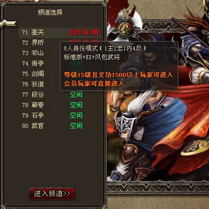Viewport: 209px width, 209px height.
Task: Click the red 超负荷(满) status label
Action: tap(85, 32)
